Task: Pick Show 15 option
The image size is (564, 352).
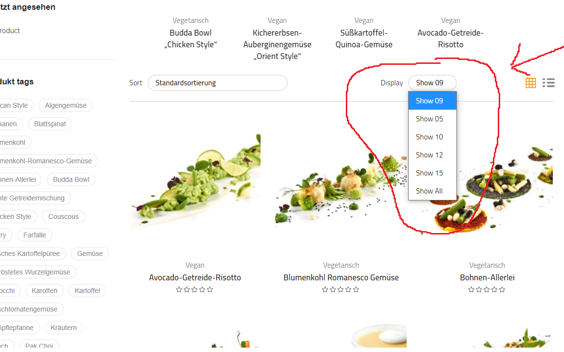Action: [432, 173]
